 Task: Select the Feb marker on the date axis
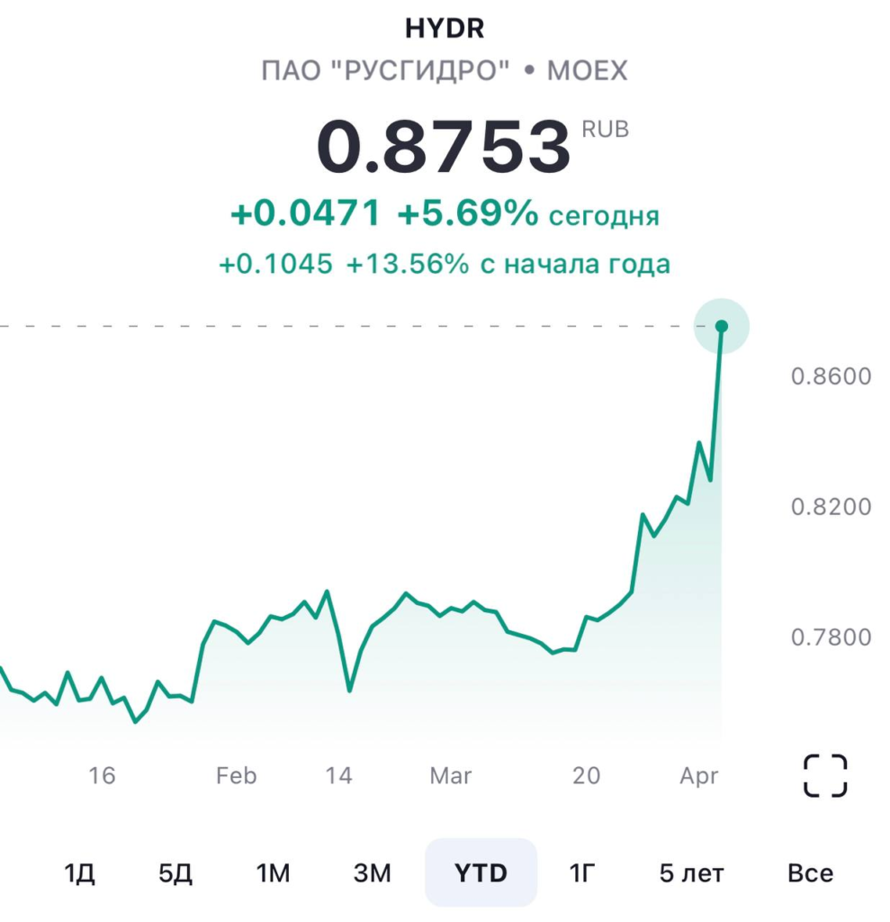[x=236, y=775]
